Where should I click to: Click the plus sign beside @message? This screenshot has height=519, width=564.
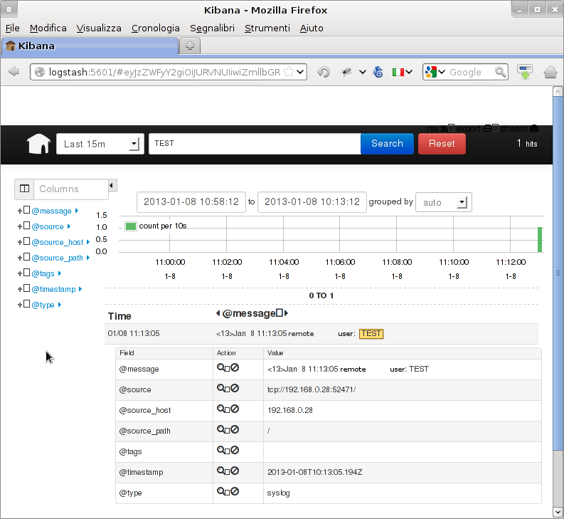click(x=20, y=211)
